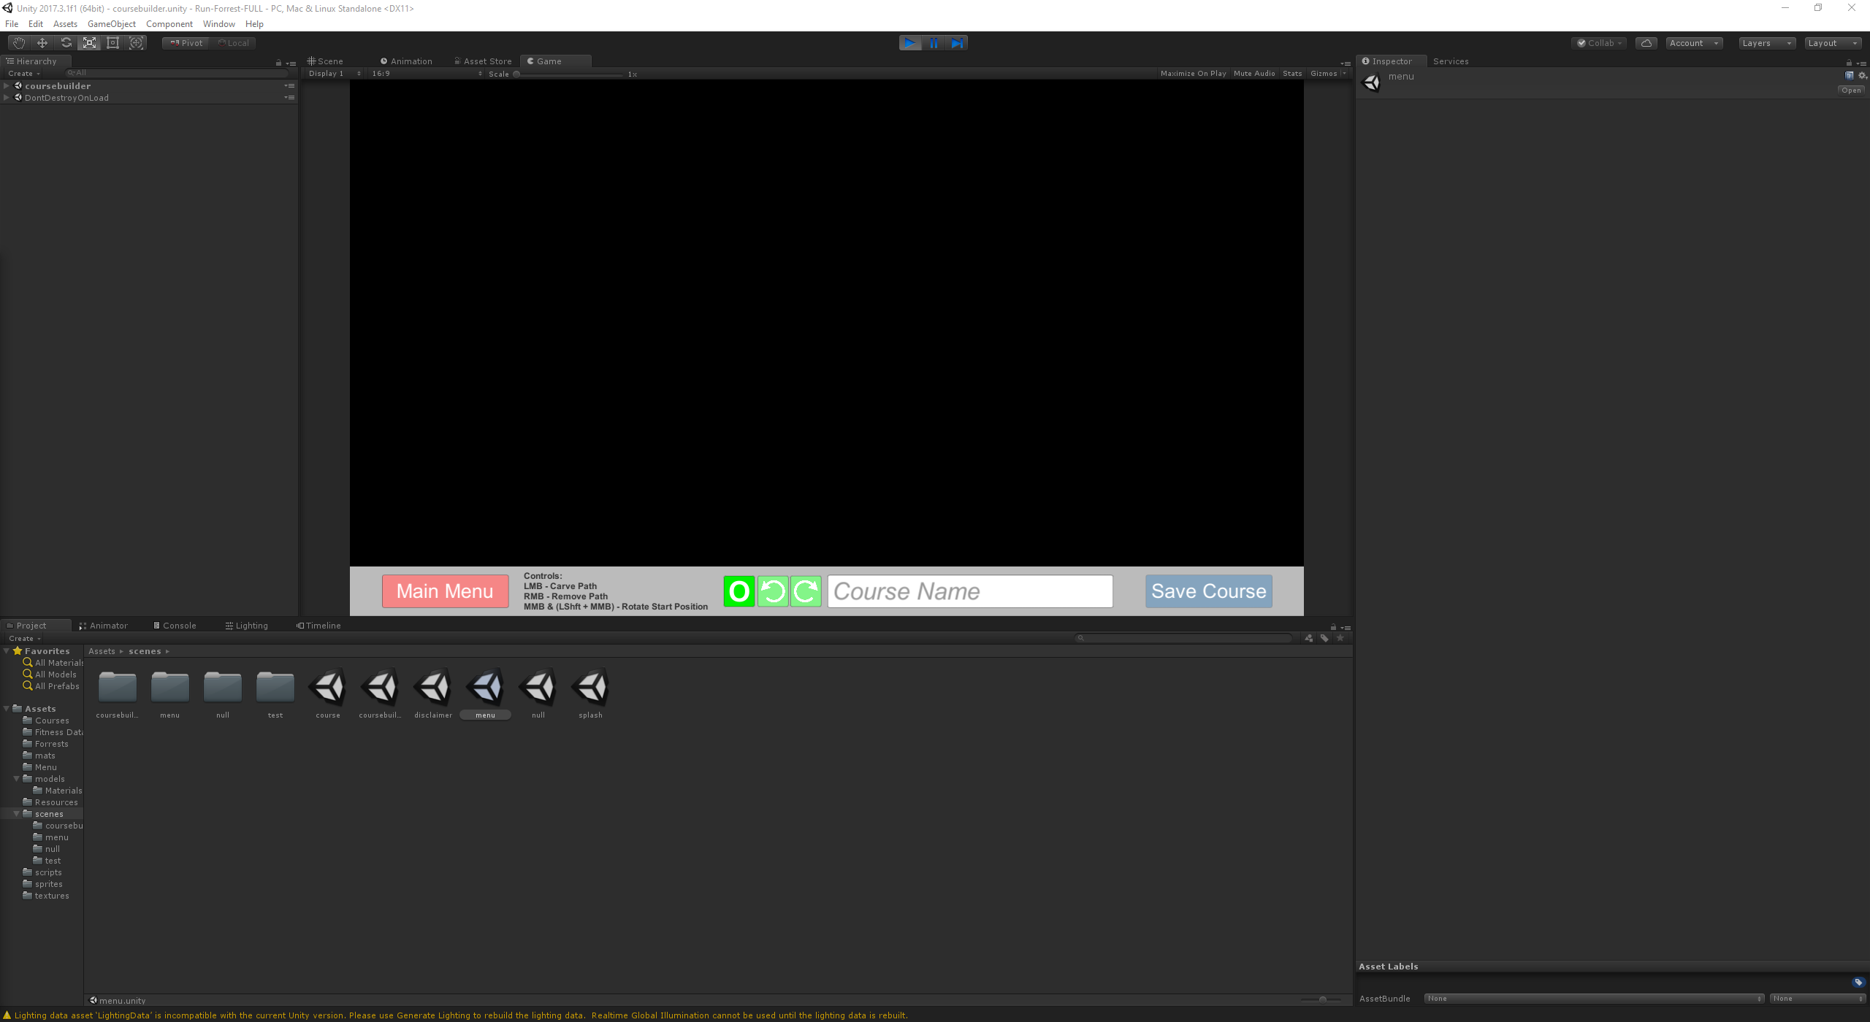Image resolution: width=1870 pixels, height=1022 pixels.
Task: Click the undo arrow icon in game
Action: coord(773,591)
